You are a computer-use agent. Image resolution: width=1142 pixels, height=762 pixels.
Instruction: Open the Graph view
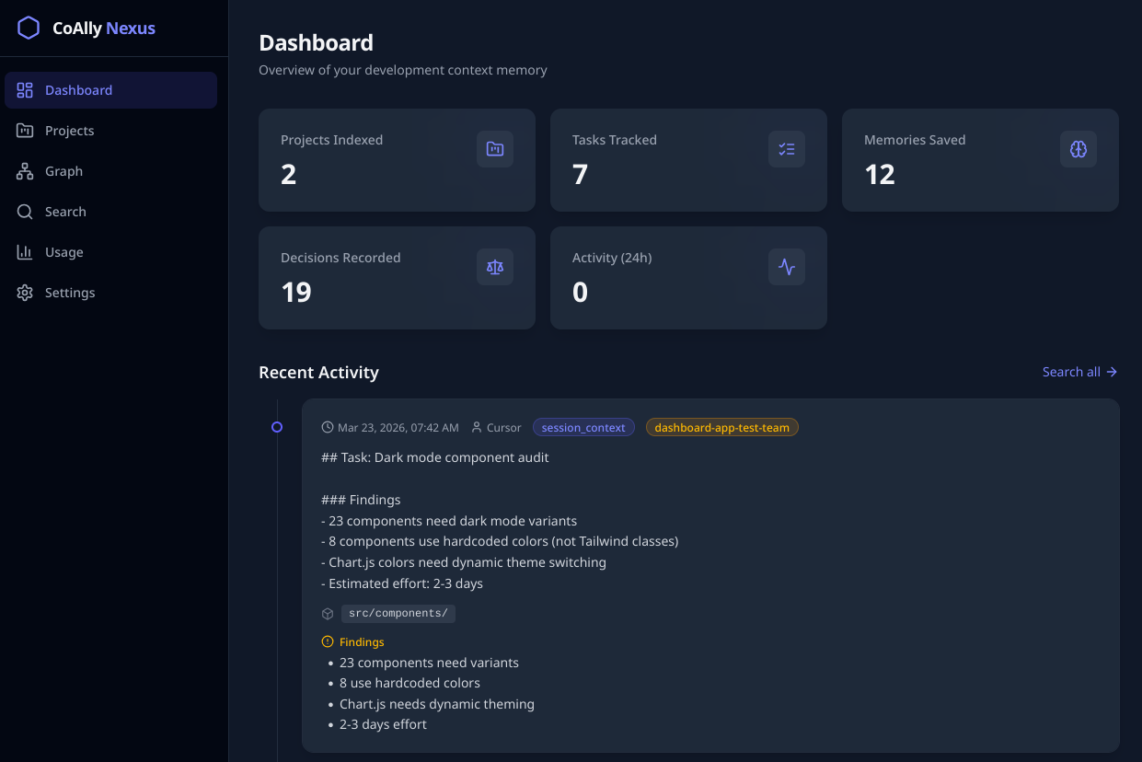[x=63, y=171]
